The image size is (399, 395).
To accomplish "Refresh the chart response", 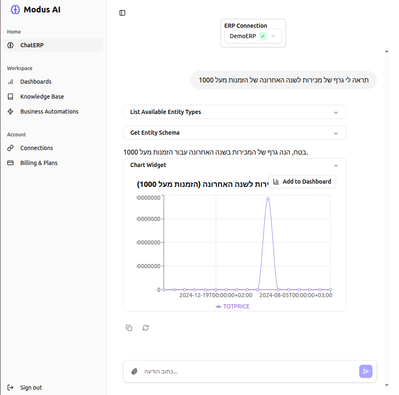I will coord(145,328).
